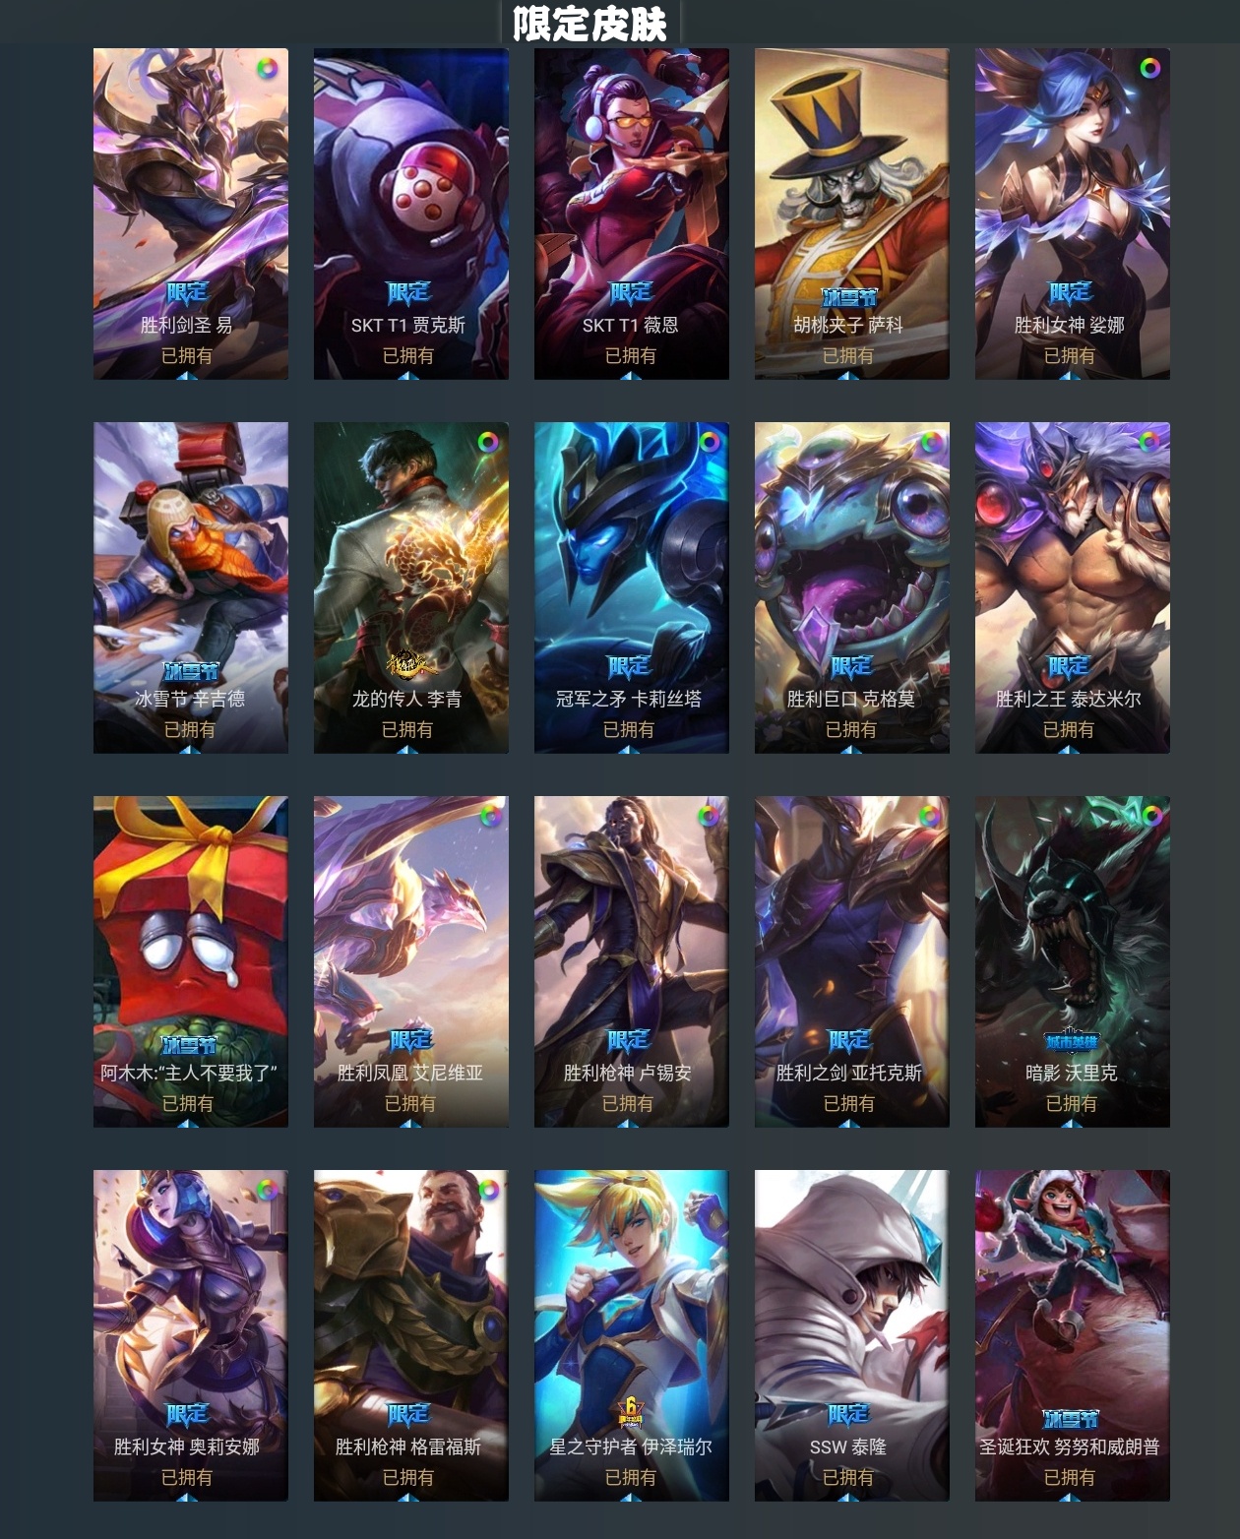
Task: Click chroma icon on 冠军之矛 卡莉丝塔 card
Action: (709, 442)
